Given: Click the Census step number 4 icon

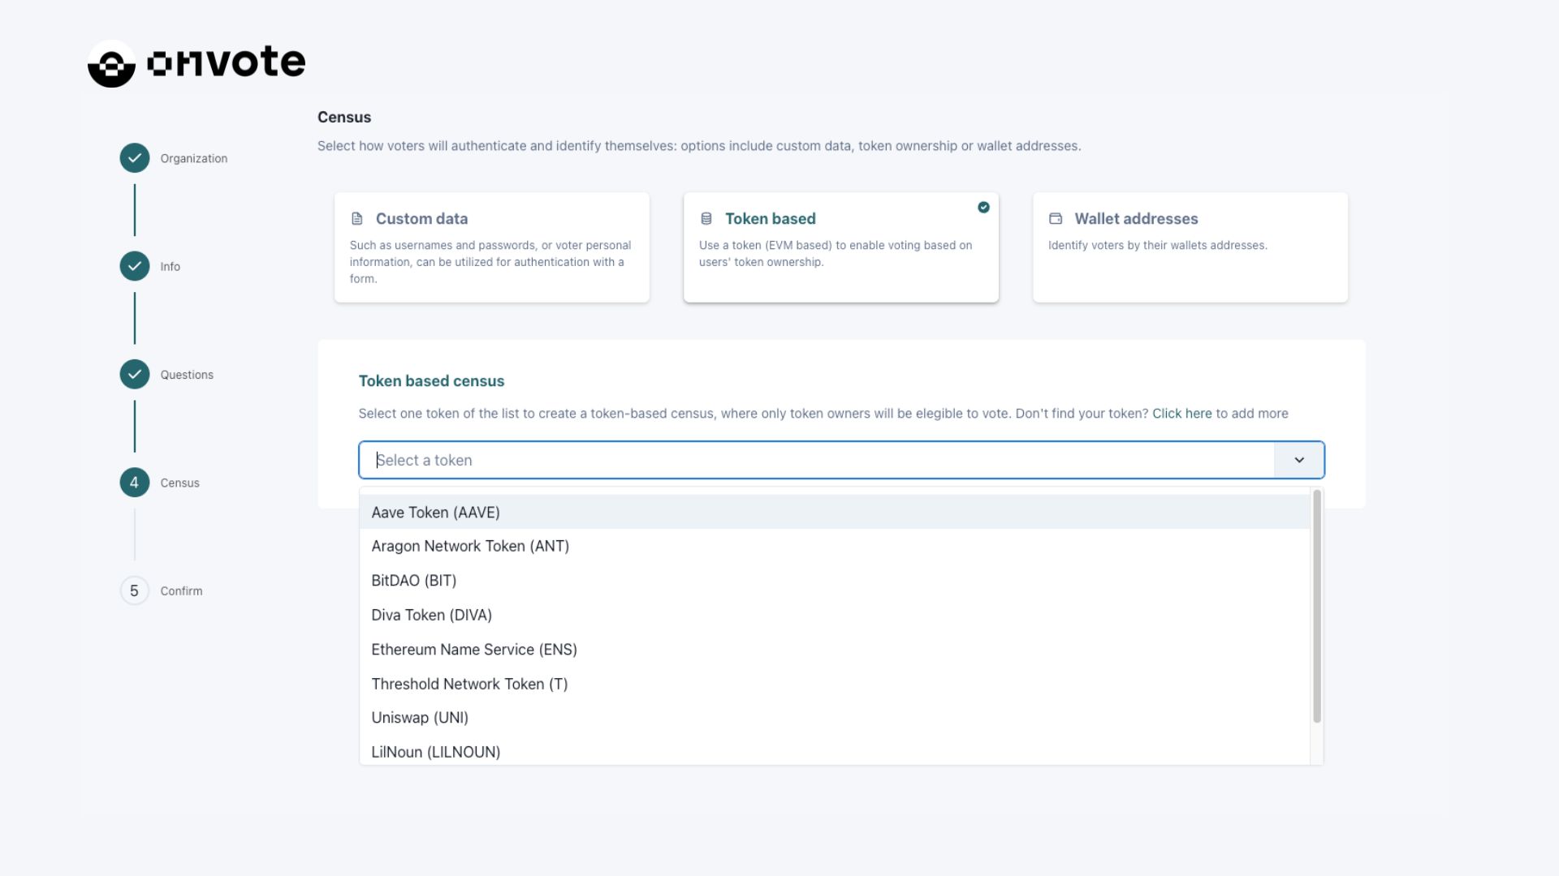Looking at the screenshot, I should 135,483.
